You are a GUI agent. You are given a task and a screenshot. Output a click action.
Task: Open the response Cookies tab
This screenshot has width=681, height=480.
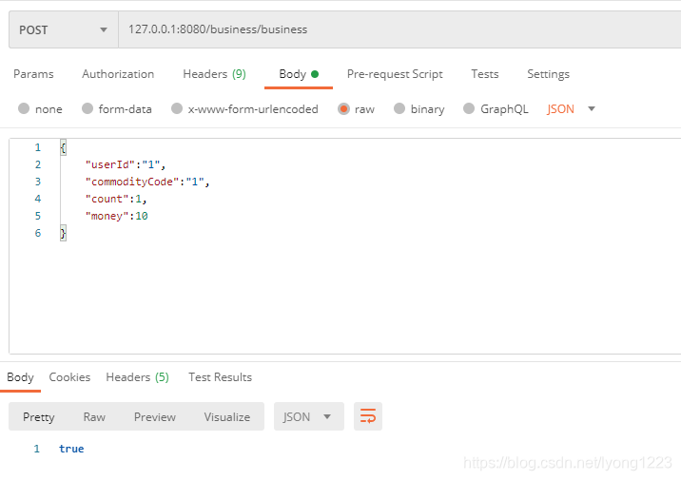pyautogui.click(x=69, y=377)
